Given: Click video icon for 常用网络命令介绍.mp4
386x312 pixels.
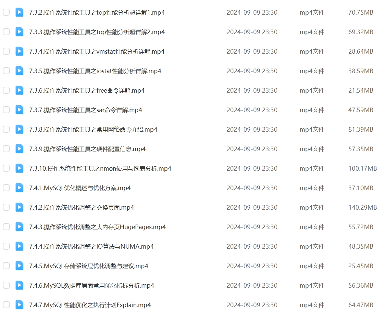Looking at the screenshot, I should click(x=19, y=129).
